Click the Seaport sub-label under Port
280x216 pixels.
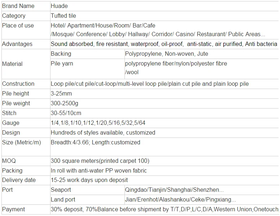[x=61, y=190]
